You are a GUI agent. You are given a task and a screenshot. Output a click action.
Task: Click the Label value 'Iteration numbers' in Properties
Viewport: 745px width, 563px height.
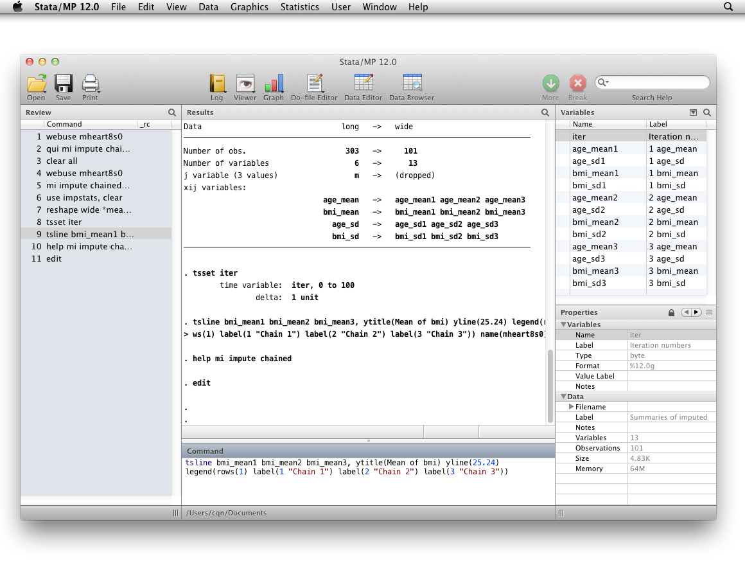(660, 345)
